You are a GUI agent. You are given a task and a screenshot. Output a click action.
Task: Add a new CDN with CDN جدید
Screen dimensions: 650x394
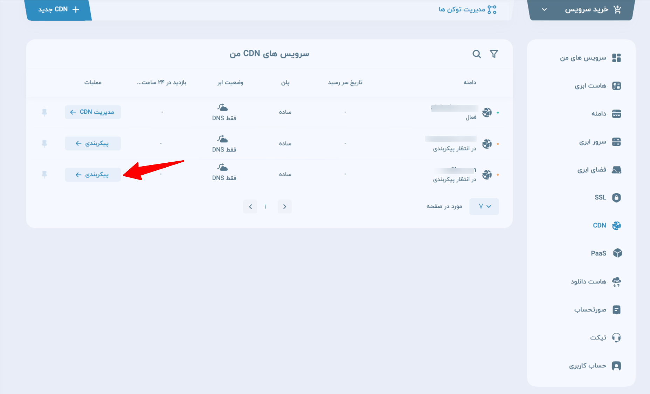58,10
